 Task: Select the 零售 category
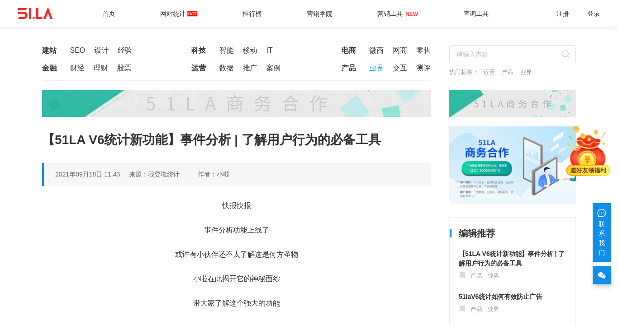coord(423,51)
